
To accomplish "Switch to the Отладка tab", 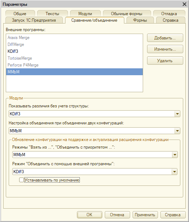I will coord(169,14).
